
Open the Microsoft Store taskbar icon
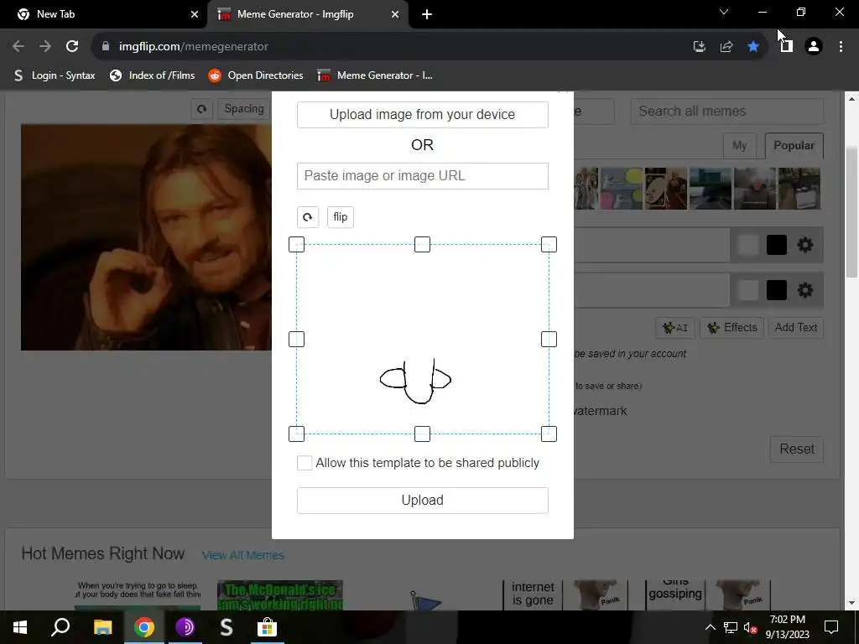pos(268,627)
